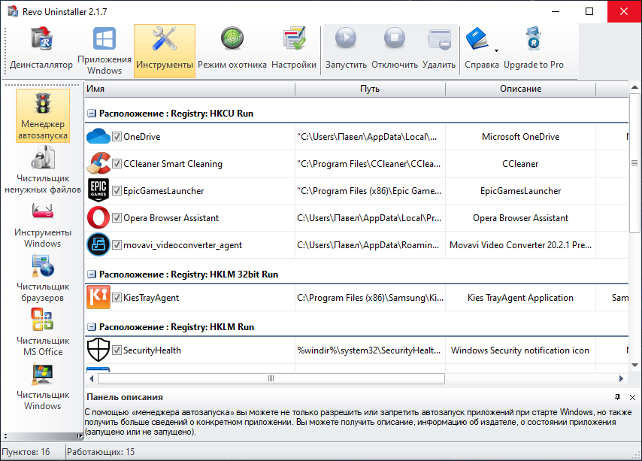Click the Movavi agent row icon

coord(98,244)
